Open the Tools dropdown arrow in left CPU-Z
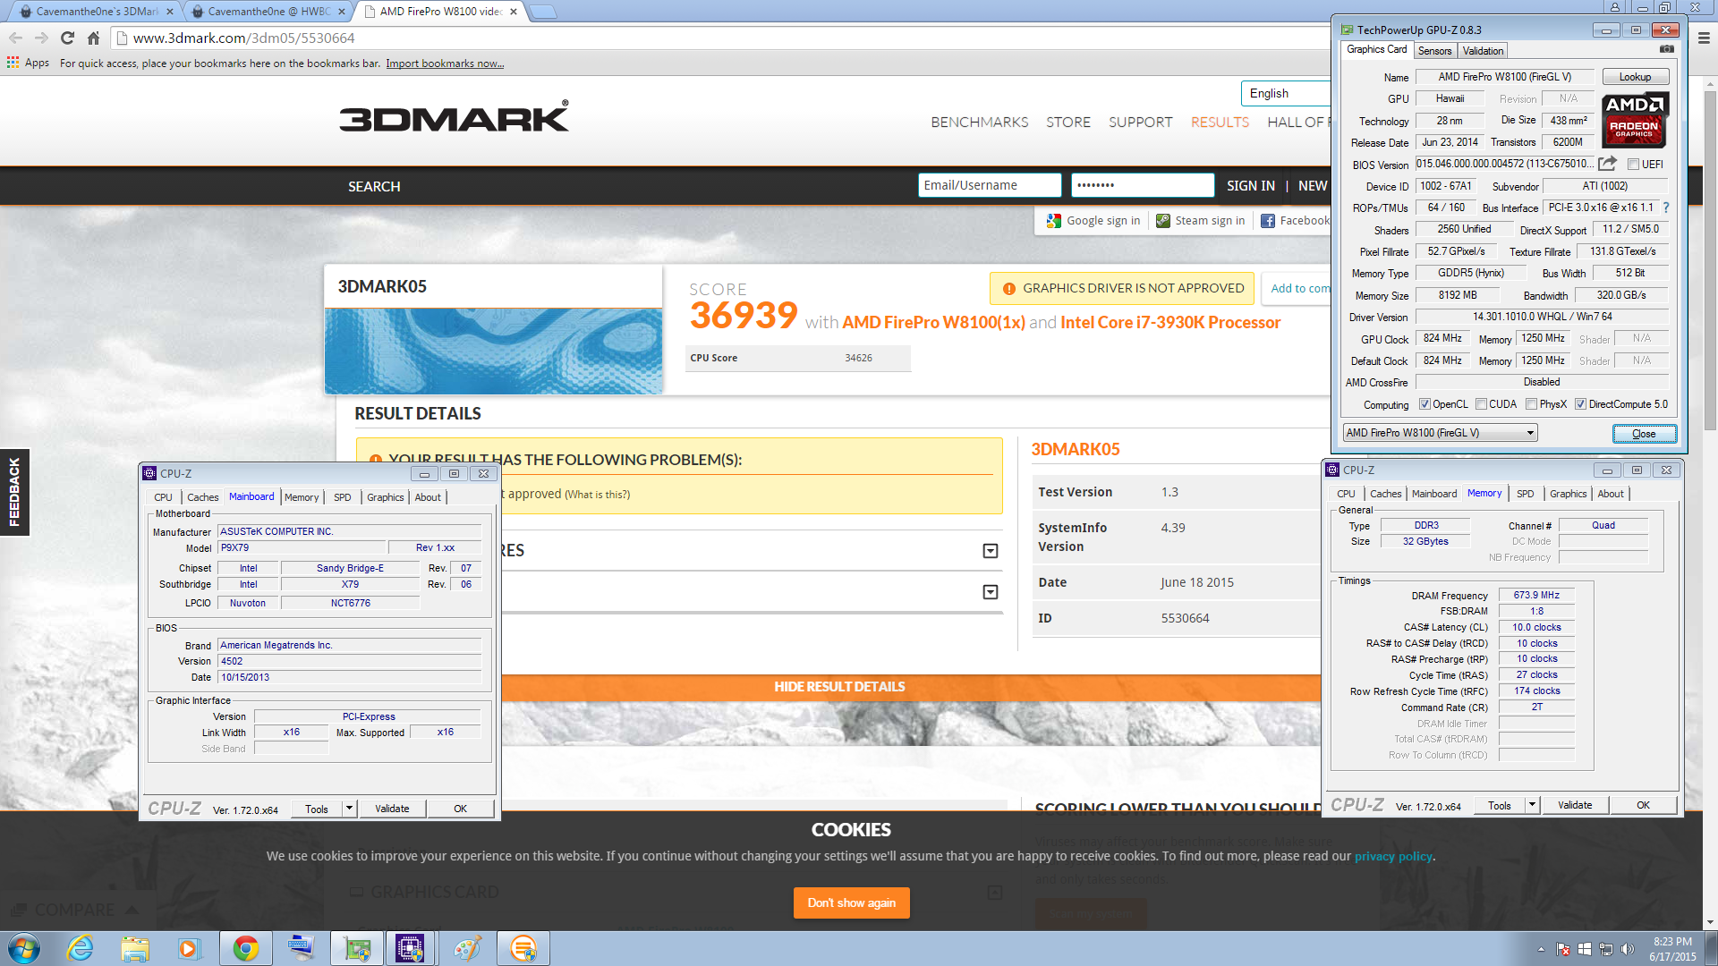 click(x=349, y=809)
